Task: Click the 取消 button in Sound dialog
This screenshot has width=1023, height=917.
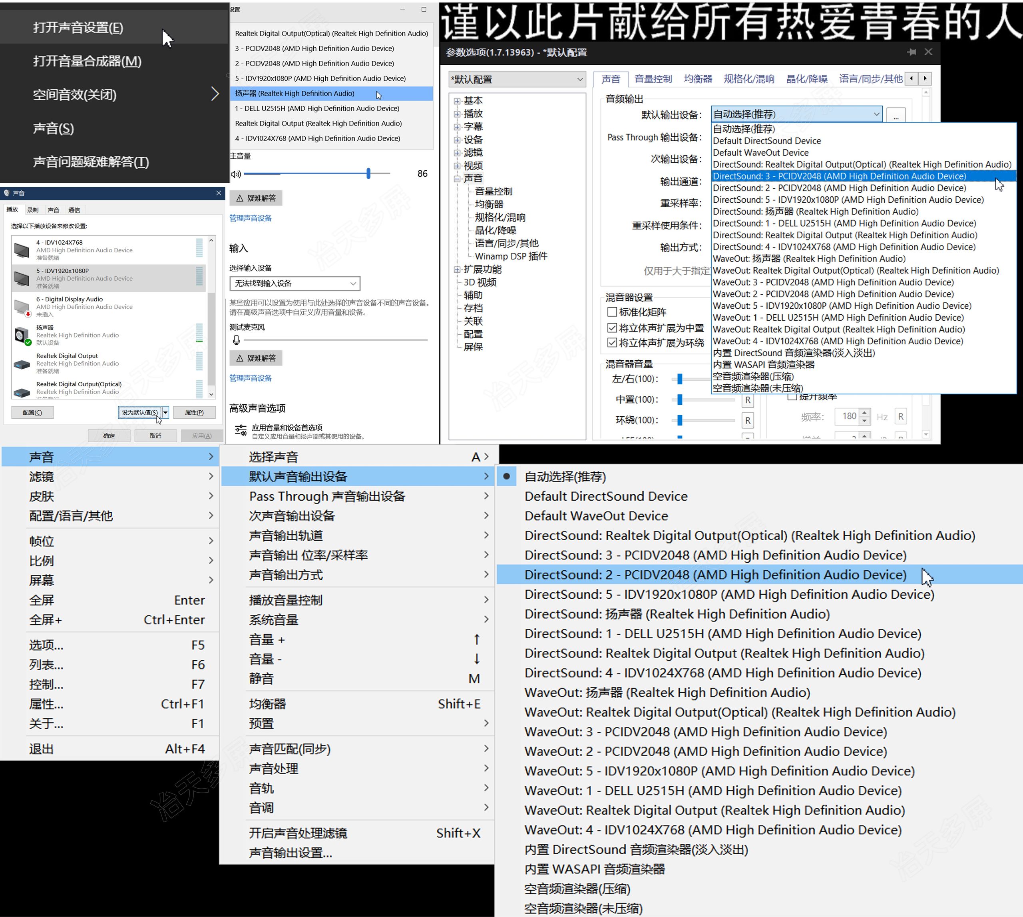Action: [155, 436]
